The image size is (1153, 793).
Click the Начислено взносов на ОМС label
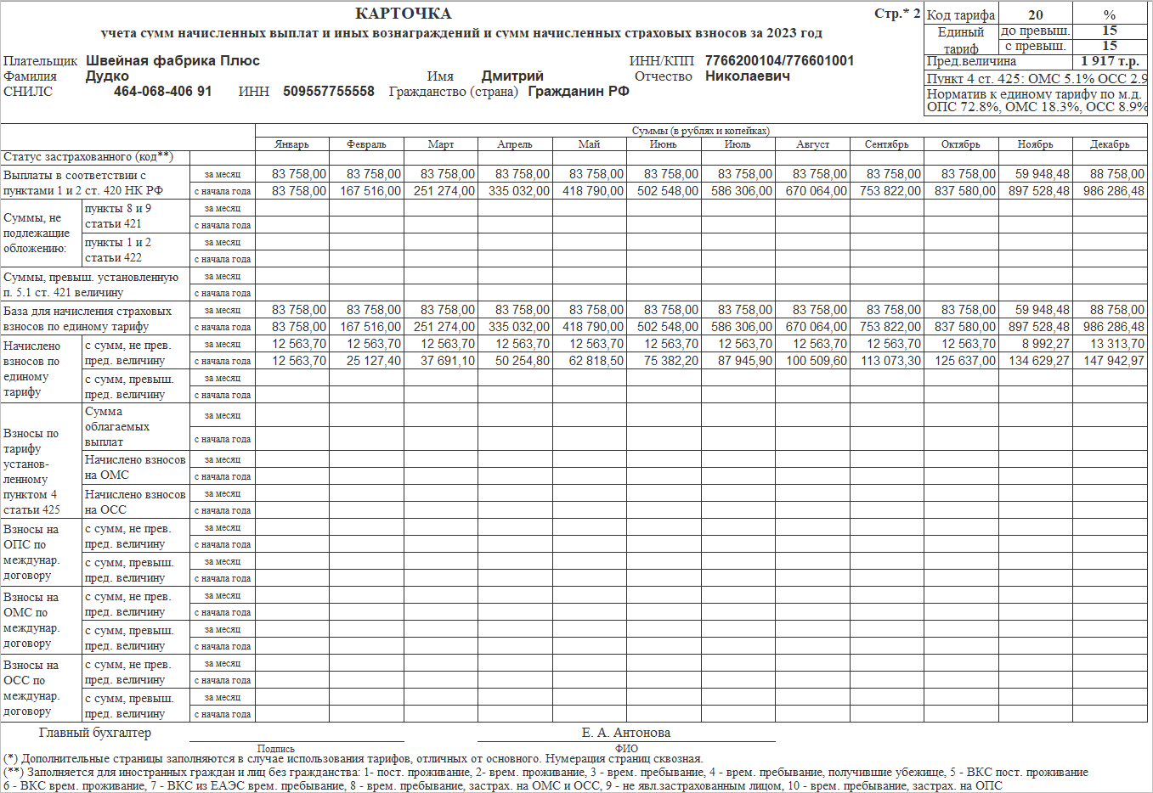point(135,467)
